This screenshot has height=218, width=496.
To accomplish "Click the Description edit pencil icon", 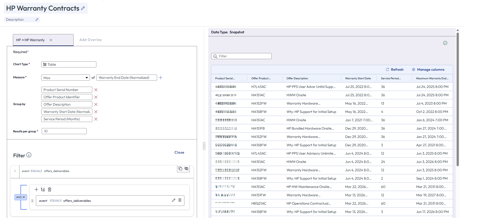I will tap(37, 19).
